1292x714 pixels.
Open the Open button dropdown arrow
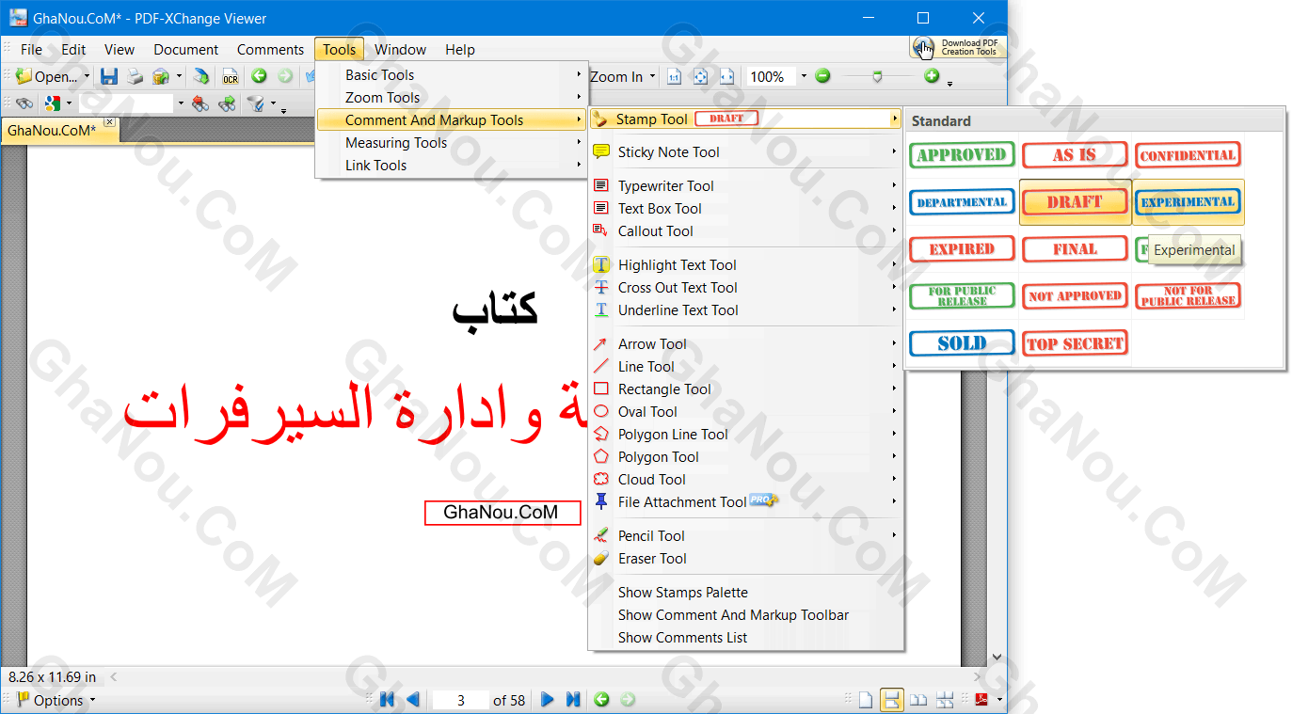[87, 77]
